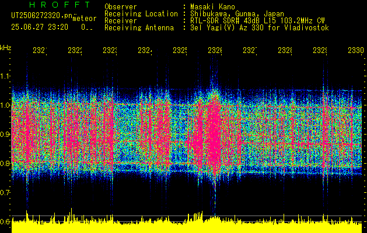Click the 'meteor' label
367x233 pixels.
(85, 19)
